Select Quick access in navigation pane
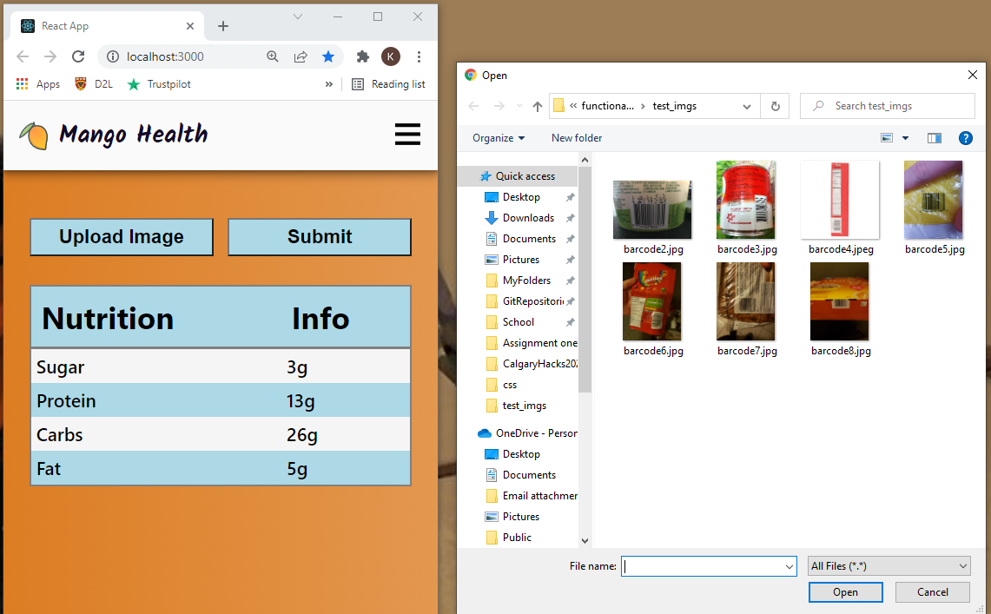Screen dimensions: 991x614 click(517, 176)
